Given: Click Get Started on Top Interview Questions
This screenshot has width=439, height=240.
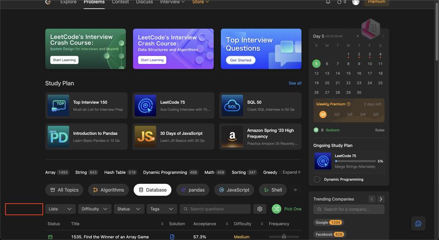Looking at the screenshot, I should point(241,60).
